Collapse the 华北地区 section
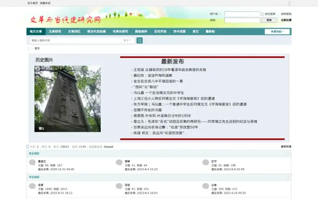The width and height of the screenshot is (318, 199). tap(288, 177)
